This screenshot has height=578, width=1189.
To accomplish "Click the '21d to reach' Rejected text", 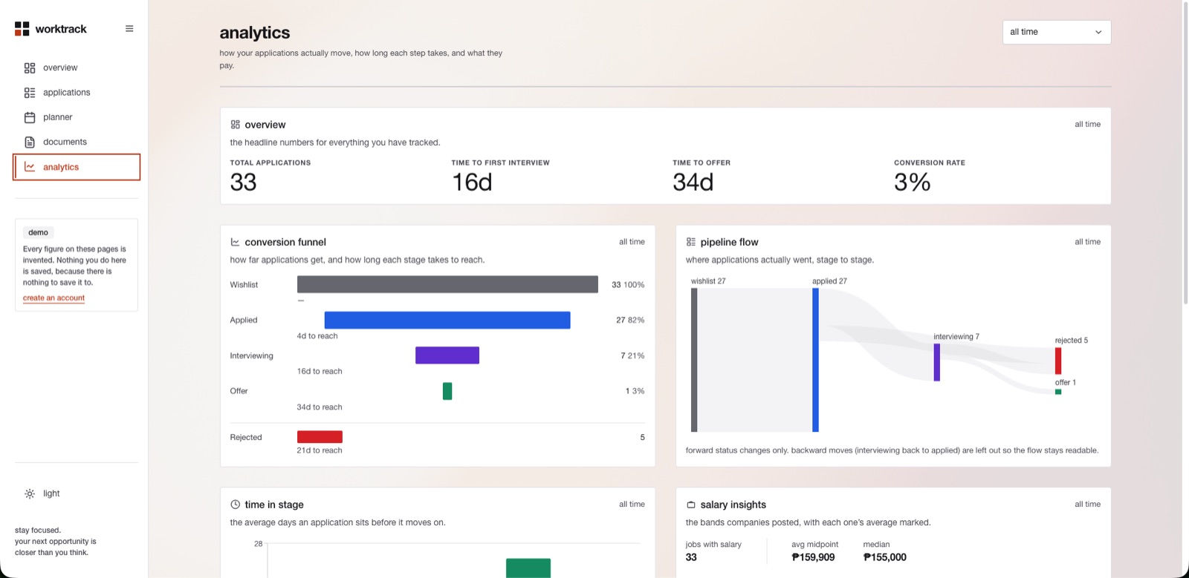I will click(320, 450).
